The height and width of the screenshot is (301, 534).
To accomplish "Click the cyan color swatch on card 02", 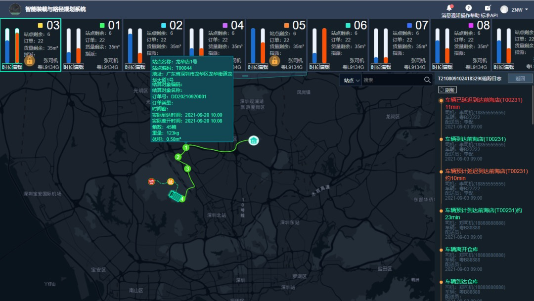I will (164, 25).
